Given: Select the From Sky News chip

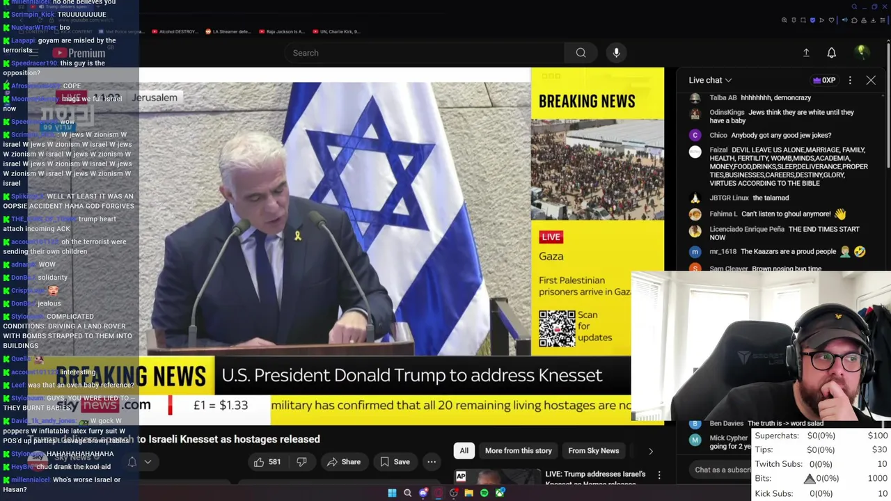Looking at the screenshot, I should [x=594, y=451].
